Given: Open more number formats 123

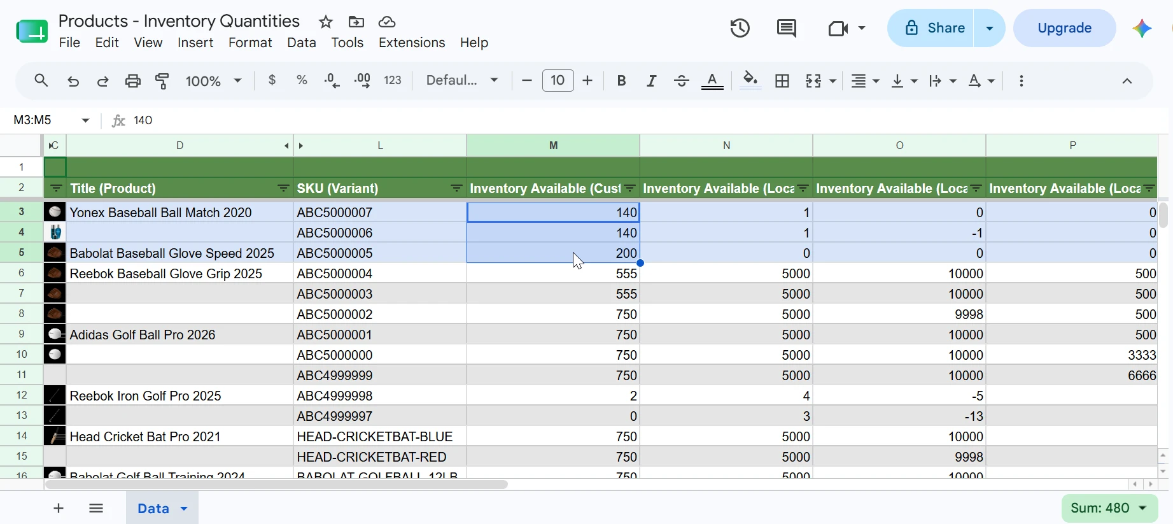Looking at the screenshot, I should pyautogui.click(x=393, y=80).
